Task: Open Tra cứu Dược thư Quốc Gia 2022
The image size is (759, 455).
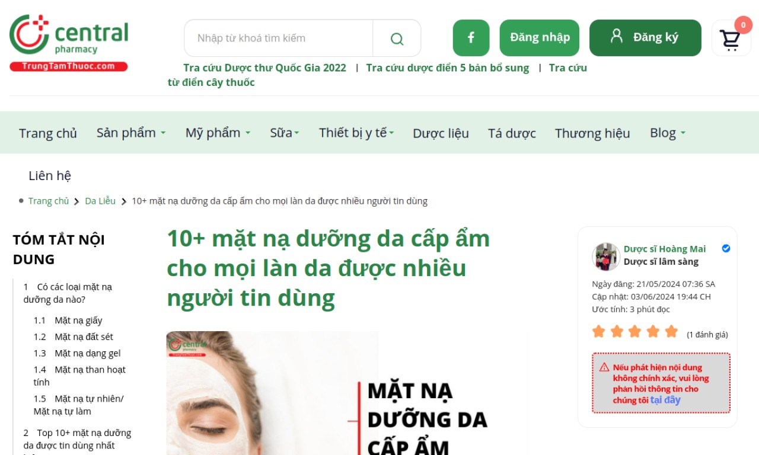Action: (264, 68)
